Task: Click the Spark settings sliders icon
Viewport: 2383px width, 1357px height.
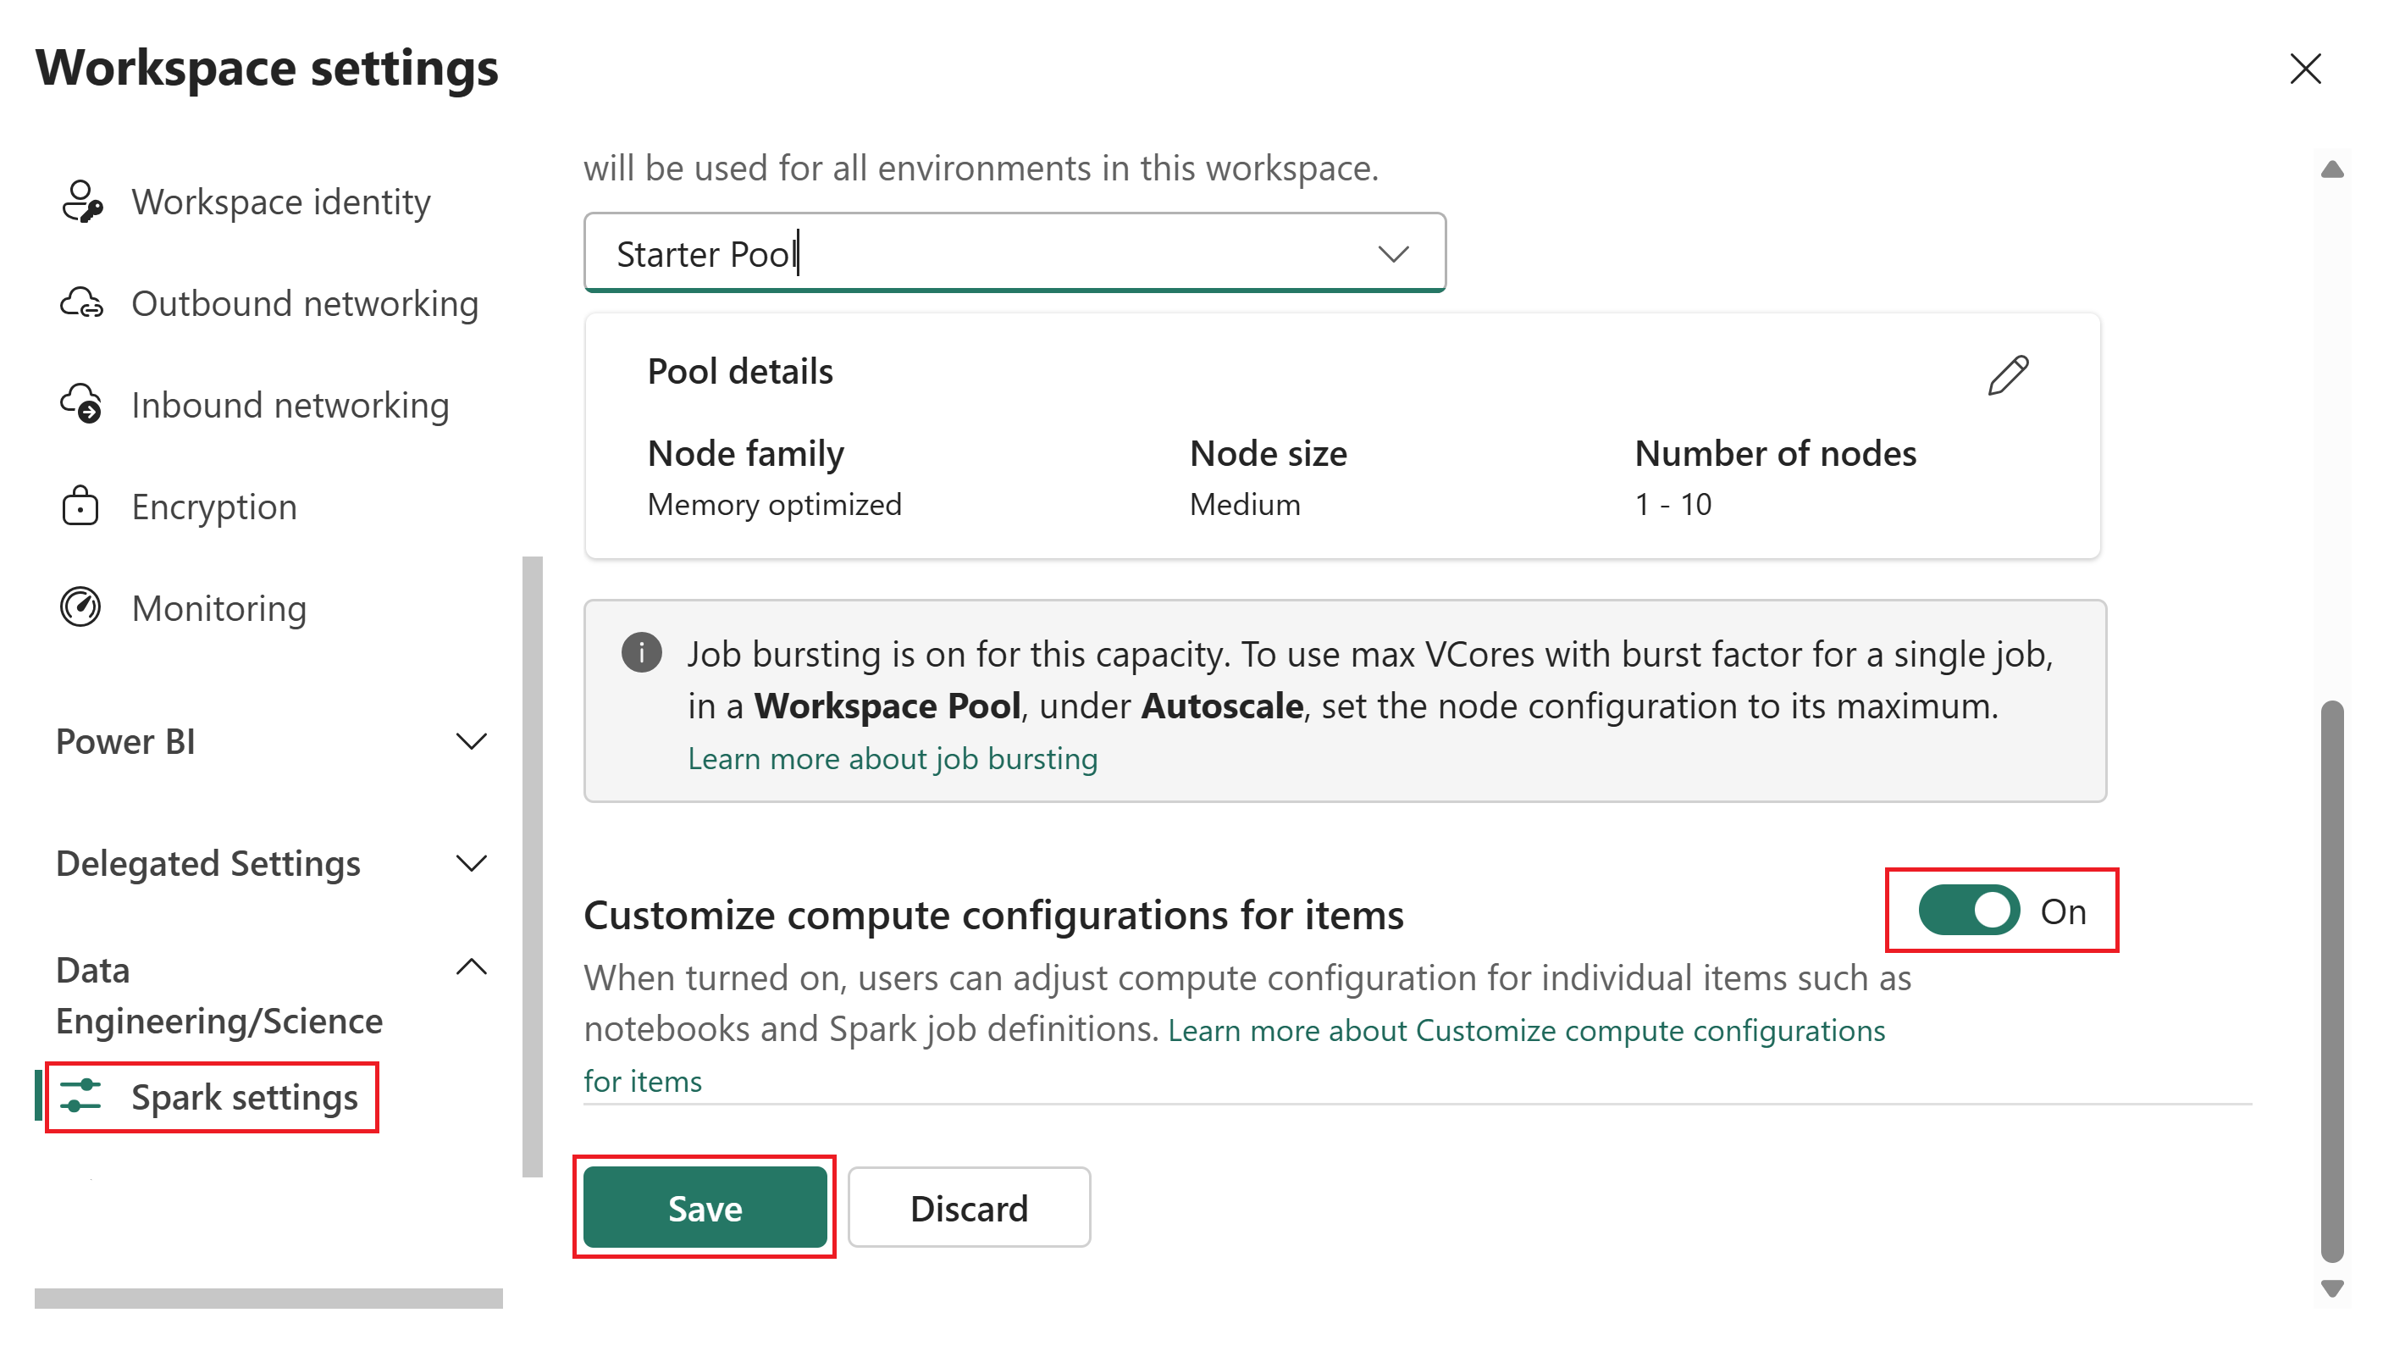Action: click(x=80, y=1097)
